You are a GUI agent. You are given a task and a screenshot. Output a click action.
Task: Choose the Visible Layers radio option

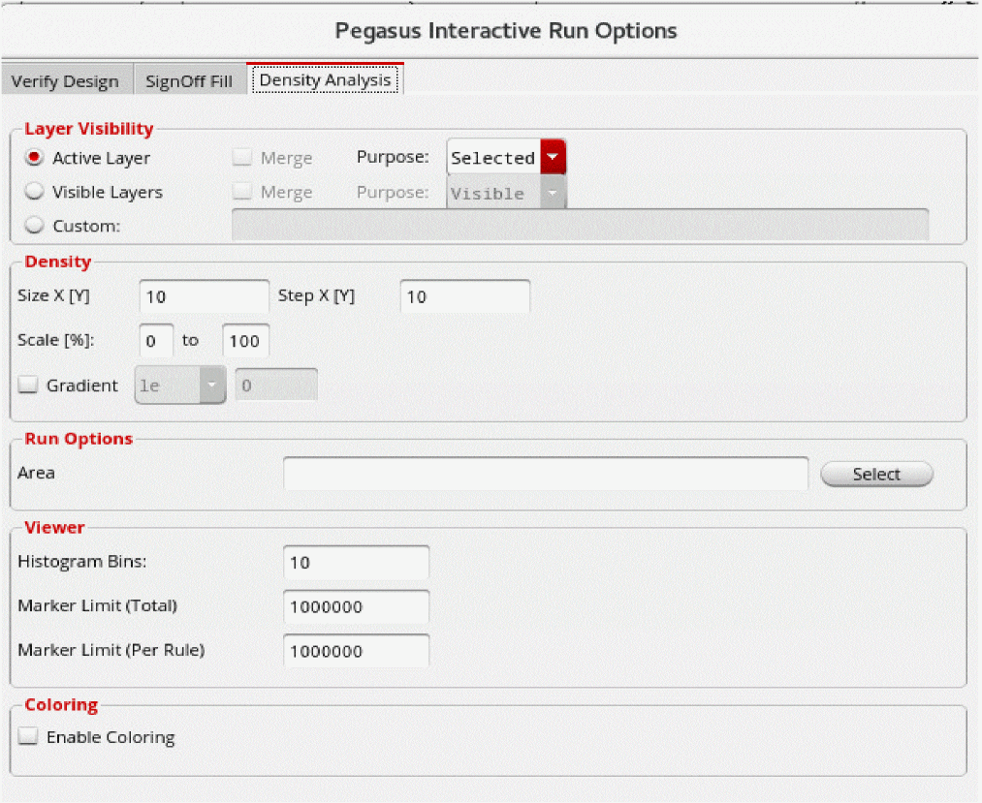click(x=35, y=192)
